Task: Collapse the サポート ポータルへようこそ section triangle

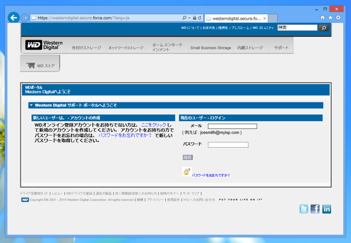Action: tap(31, 105)
